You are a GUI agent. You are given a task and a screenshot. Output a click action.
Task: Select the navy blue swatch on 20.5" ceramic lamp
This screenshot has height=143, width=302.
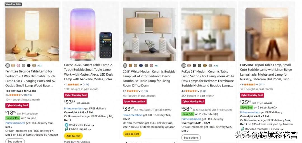pos(141,65)
